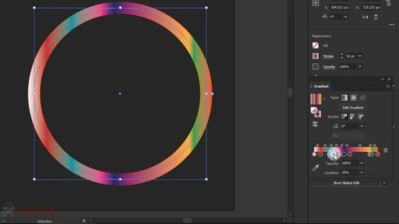Screen dimensions: 399x224
Task: Open Transform more options ellipsis
Action: 392,25
